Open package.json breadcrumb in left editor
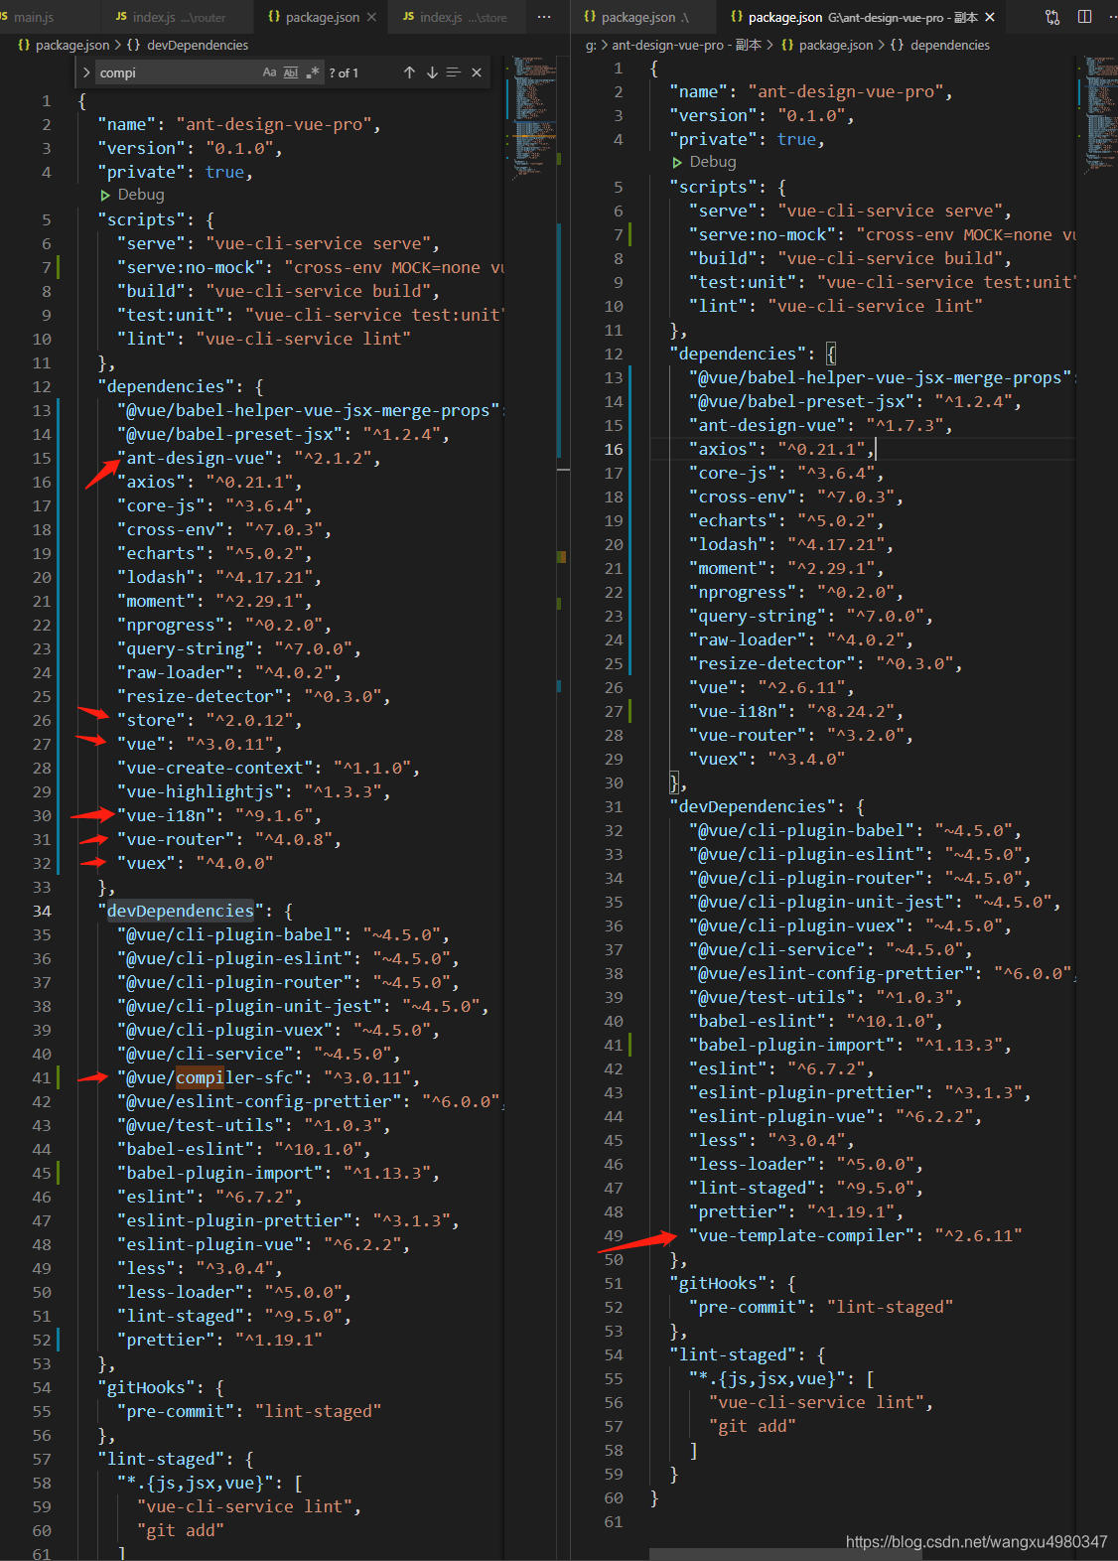The height and width of the screenshot is (1561, 1118). 72,45
